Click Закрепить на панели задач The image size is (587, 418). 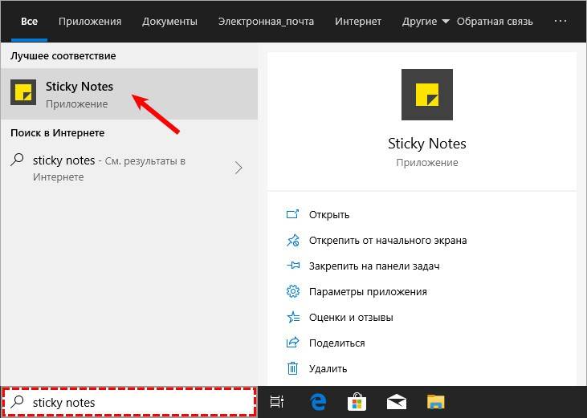coord(374,266)
